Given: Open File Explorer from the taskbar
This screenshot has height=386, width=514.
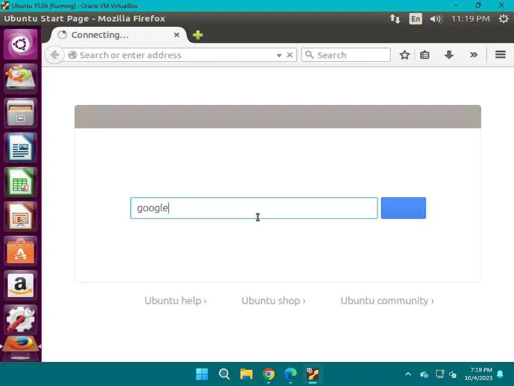Looking at the screenshot, I should click(246, 374).
